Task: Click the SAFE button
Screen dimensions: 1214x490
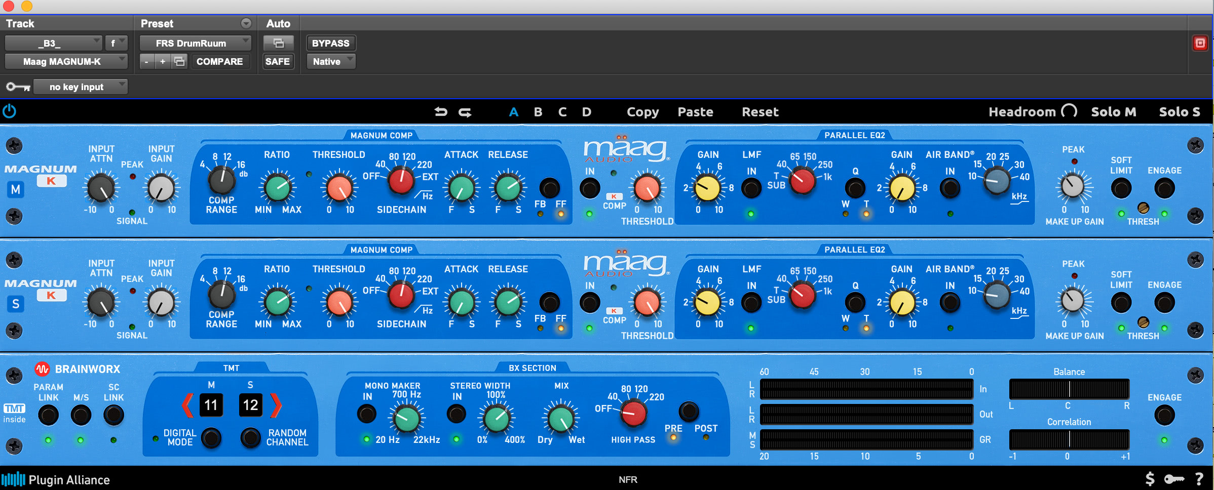Action: click(x=278, y=62)
